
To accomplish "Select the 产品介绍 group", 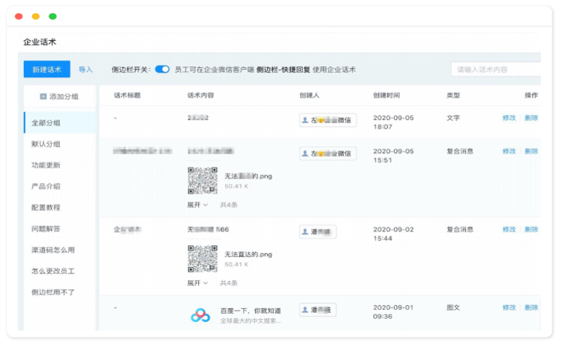I will point(46,186).
